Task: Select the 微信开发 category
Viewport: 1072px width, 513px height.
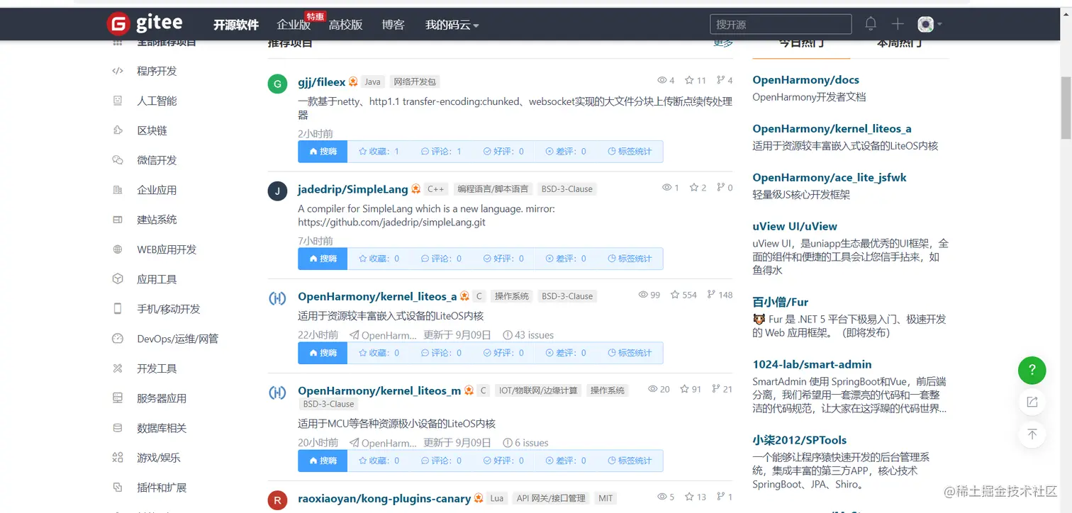Action: (x=157, y=160)
